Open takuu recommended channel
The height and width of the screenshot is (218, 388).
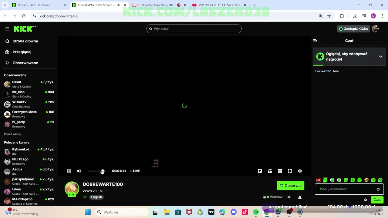click(x=29, y=191)
